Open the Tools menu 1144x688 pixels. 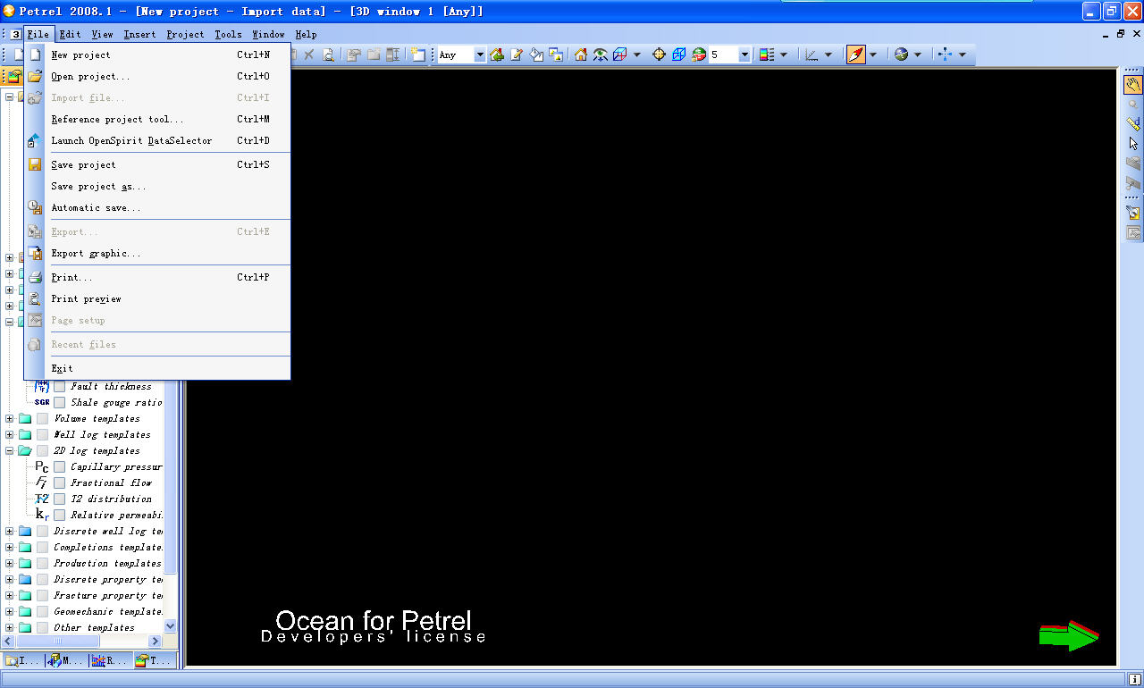228,34
